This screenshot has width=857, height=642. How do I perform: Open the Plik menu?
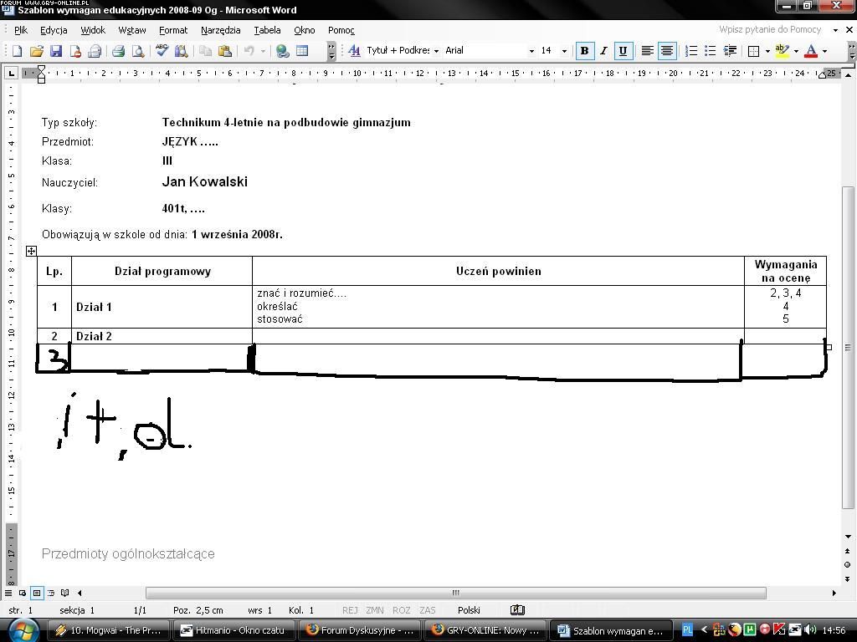[x=21, y=30]
